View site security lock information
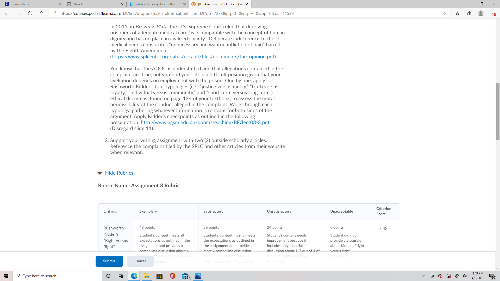The width and height of the screenshot is (500, 281). point(55,13)
